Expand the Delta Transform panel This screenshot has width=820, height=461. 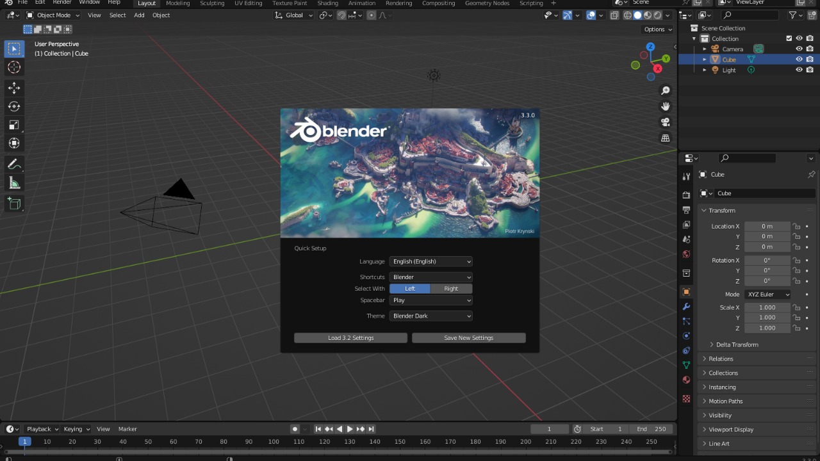coord(737,344)
